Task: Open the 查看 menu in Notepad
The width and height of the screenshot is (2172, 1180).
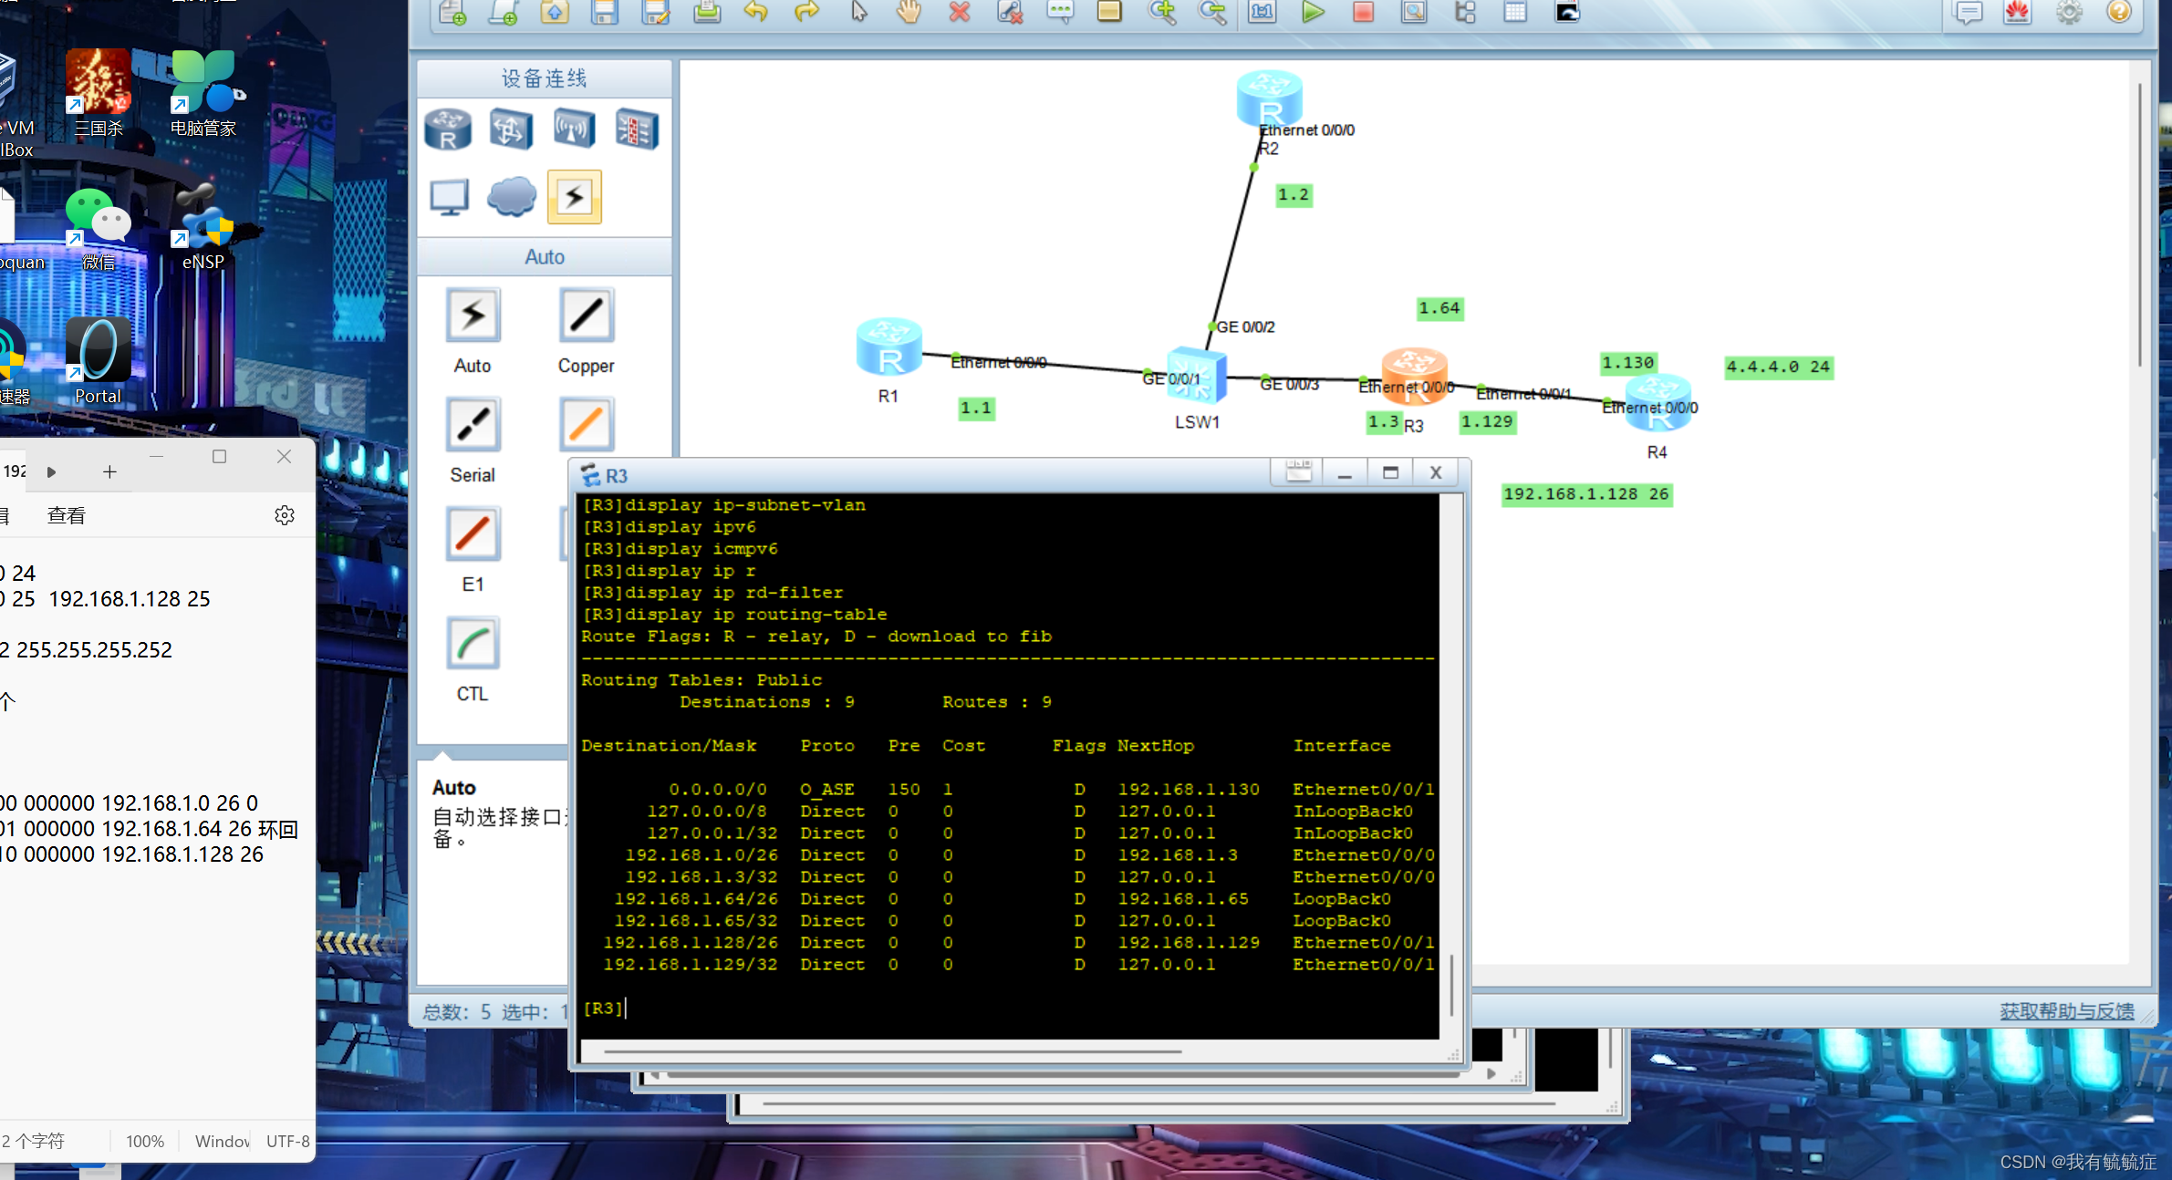Action: tap(66, 515)
